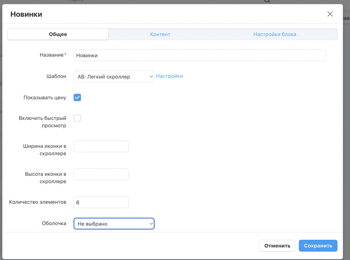Click the Количество элементов label
This screenshot has width=350, height=260.
(x=37, y=202)
